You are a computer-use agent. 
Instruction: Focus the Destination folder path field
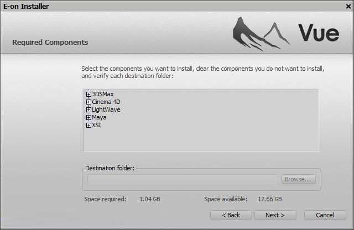coord(183,180)
